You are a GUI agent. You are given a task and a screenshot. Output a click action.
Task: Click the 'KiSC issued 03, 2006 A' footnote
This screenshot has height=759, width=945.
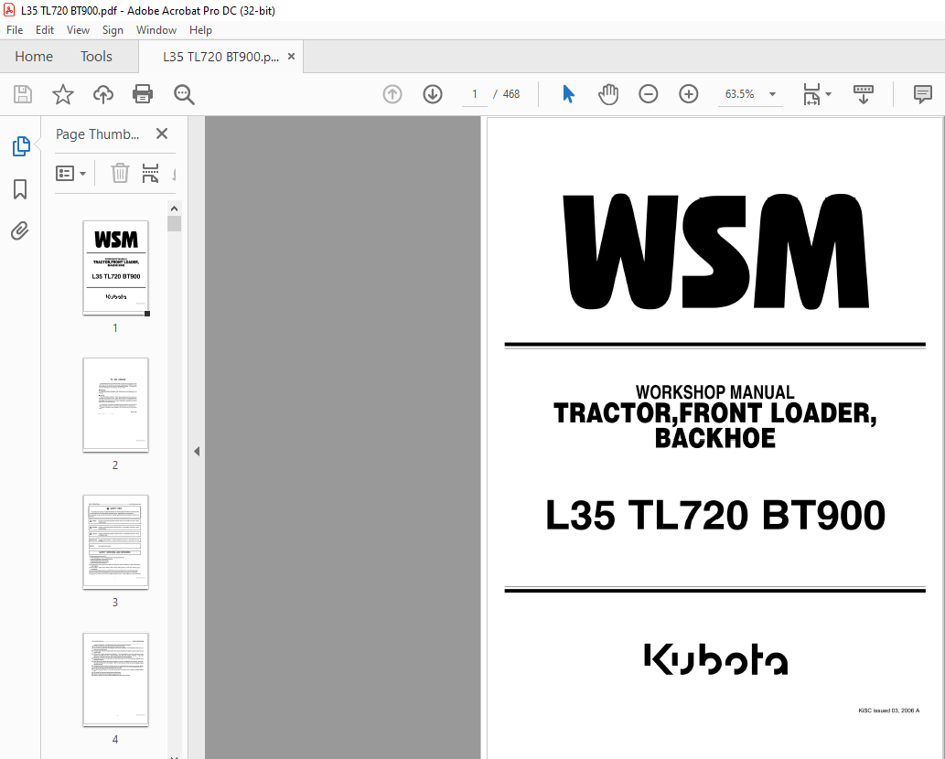click(x=889, y=711)
